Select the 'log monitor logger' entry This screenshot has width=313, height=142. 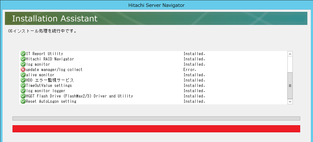pyautogui.click(x=46, y=91)
